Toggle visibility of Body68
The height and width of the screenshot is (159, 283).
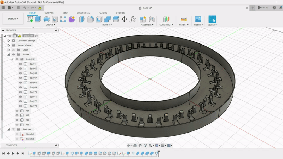[x=21, y=83]
